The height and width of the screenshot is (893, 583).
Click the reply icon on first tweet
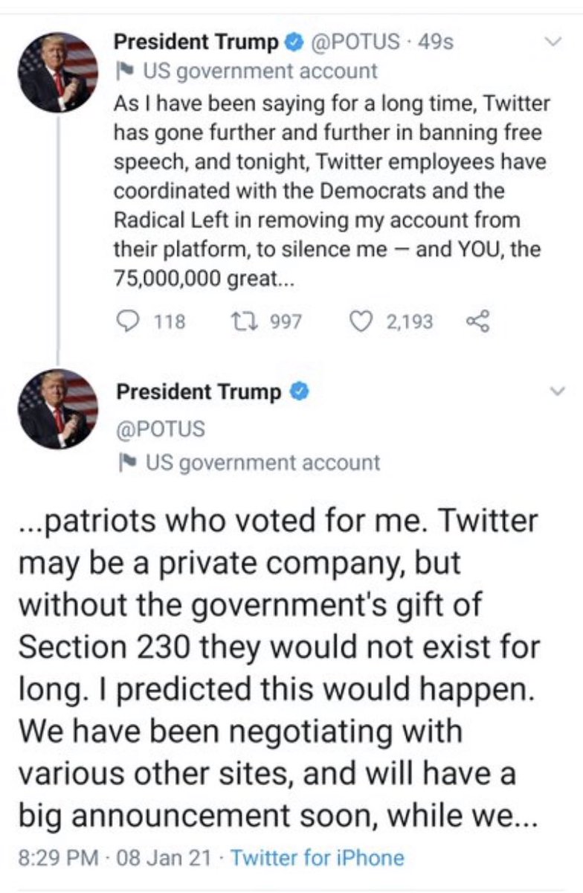pyautogui.click(x=129, y=321)
